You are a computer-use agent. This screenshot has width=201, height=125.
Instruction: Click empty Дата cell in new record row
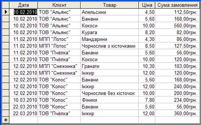[23, 120]
